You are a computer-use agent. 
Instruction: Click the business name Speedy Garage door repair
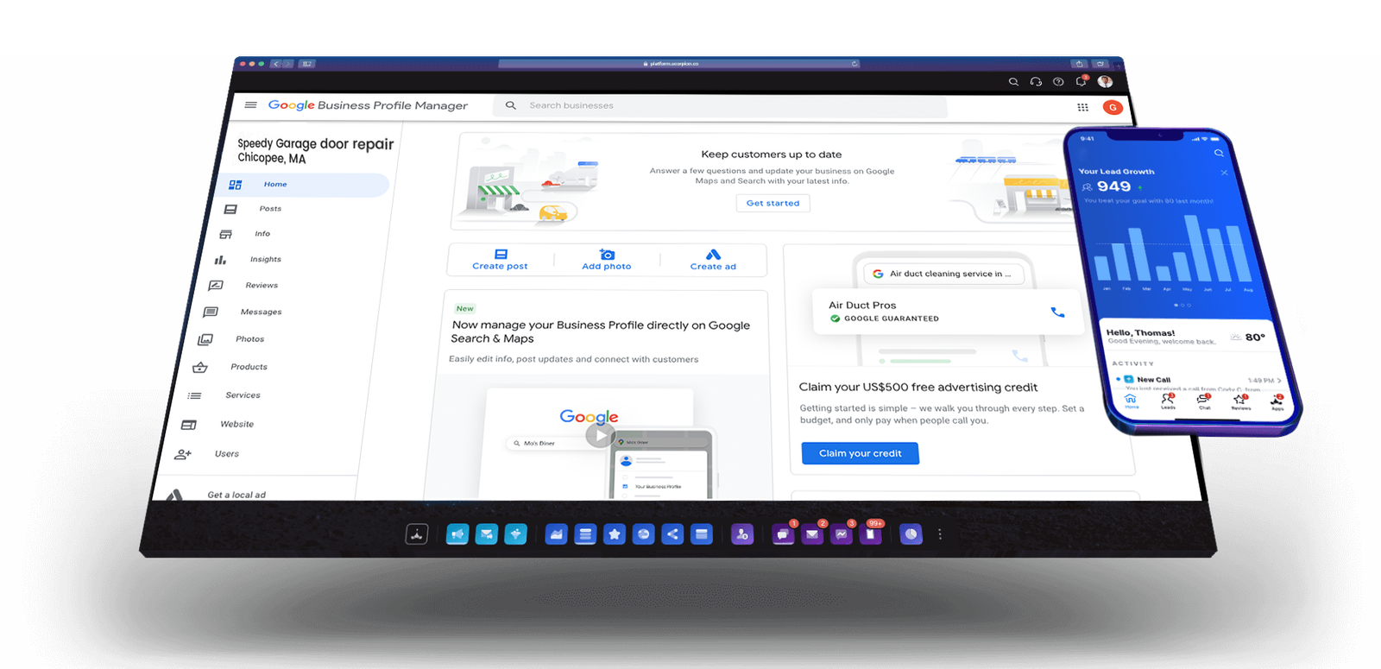[315, 143]
